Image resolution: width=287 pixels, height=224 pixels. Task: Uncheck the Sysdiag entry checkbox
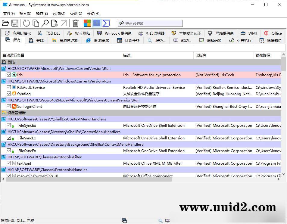click(x=9, y=94)
